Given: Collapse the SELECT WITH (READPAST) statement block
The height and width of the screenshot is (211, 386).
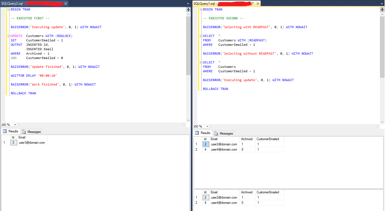Looking at the screenshot, I should pyautogui.click(x=201, y=36).
